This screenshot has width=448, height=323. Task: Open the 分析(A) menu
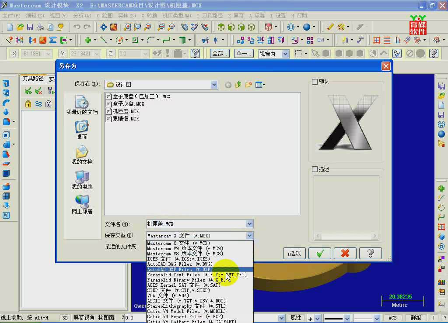click(x=82, y=16)
